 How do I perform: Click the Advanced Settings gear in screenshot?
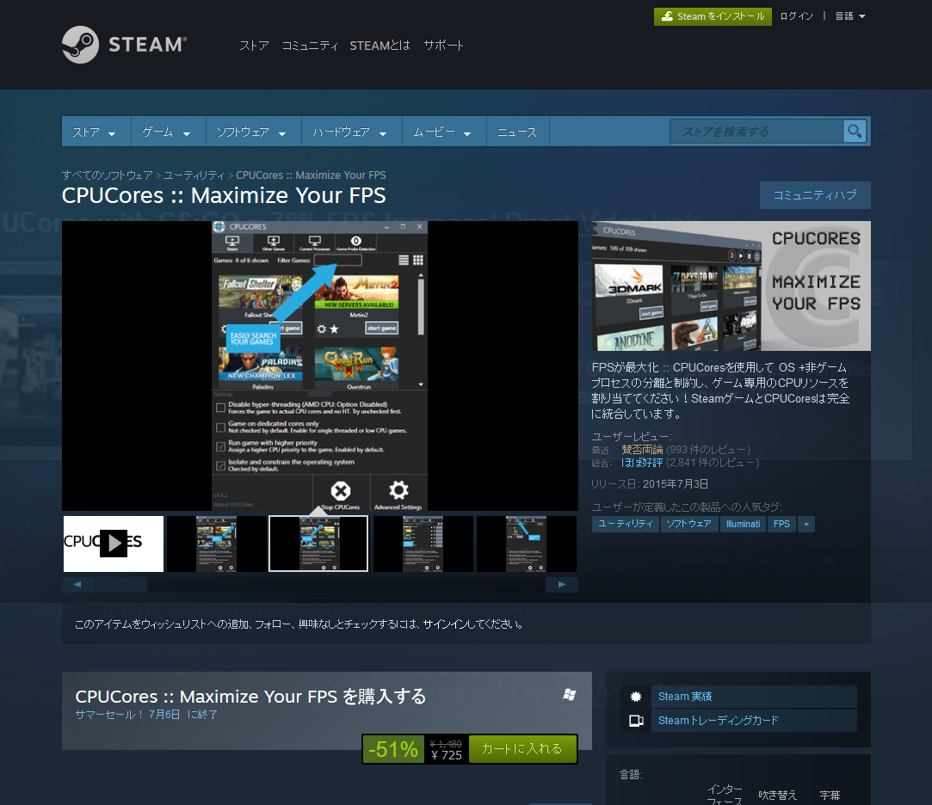(x=398, y=491)
